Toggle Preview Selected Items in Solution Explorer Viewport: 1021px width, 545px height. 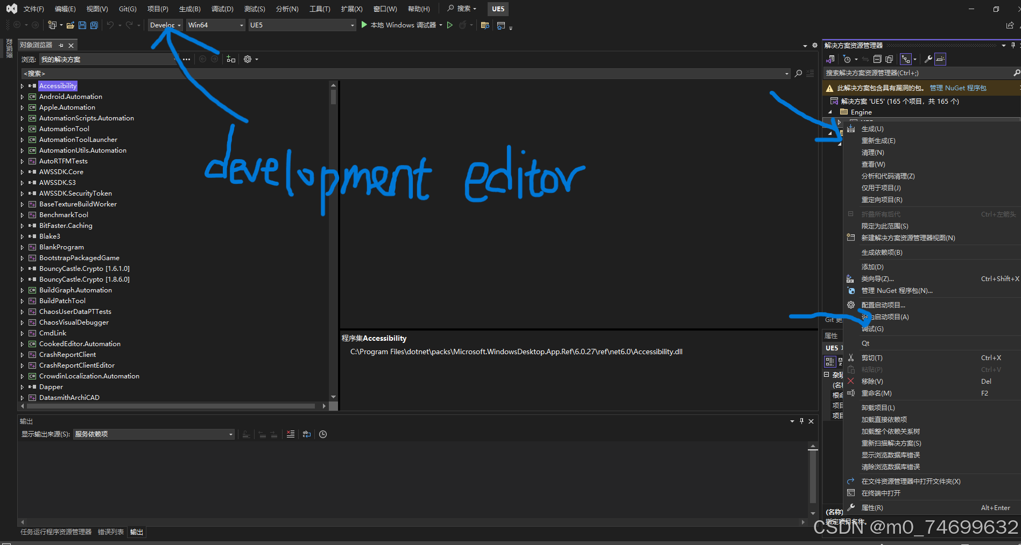pyautogui.click(x=940, y=59)
